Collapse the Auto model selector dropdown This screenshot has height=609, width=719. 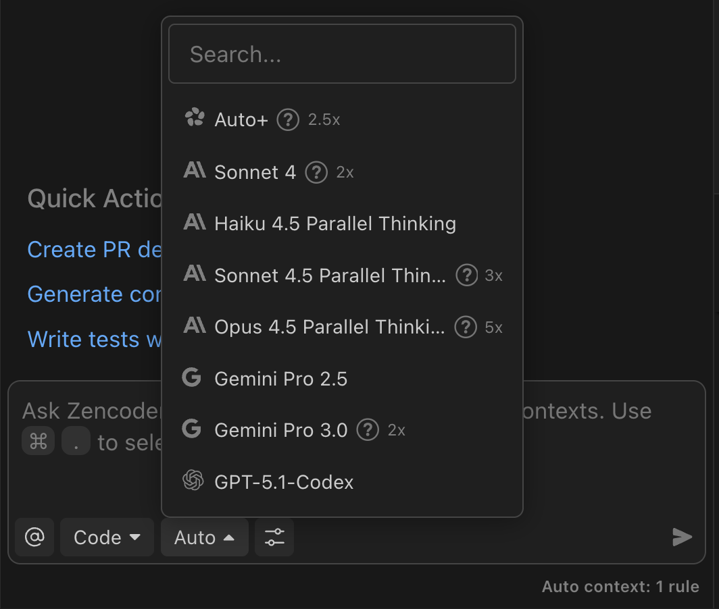[204, 537]
